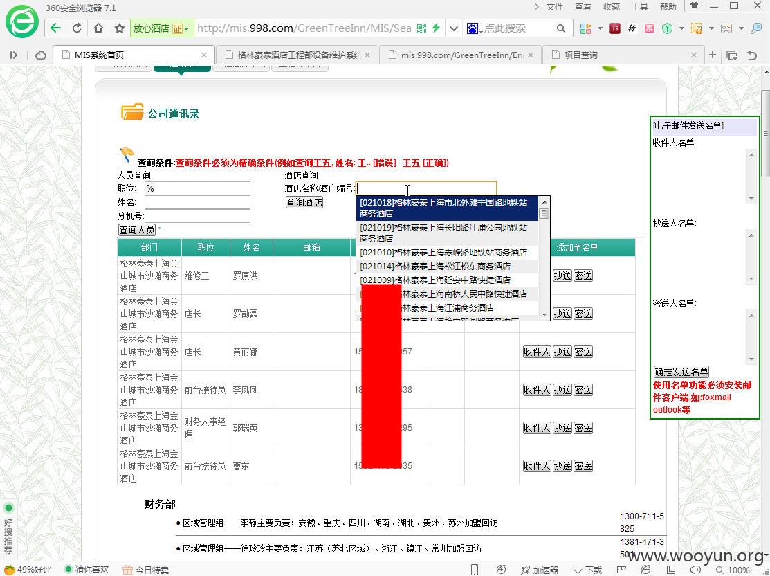Click the browser back arrow button

click(55, 28)
